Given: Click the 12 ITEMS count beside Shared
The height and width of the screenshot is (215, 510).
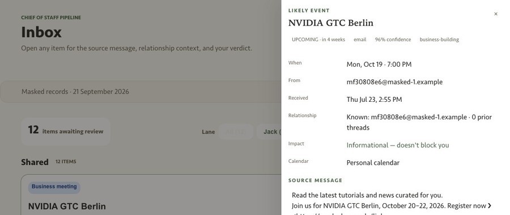Looking at the screenshot, I should pyautogui.click(x=66, y=161).
